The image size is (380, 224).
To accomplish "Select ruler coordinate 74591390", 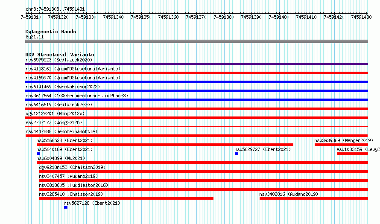I will (251, 17).
